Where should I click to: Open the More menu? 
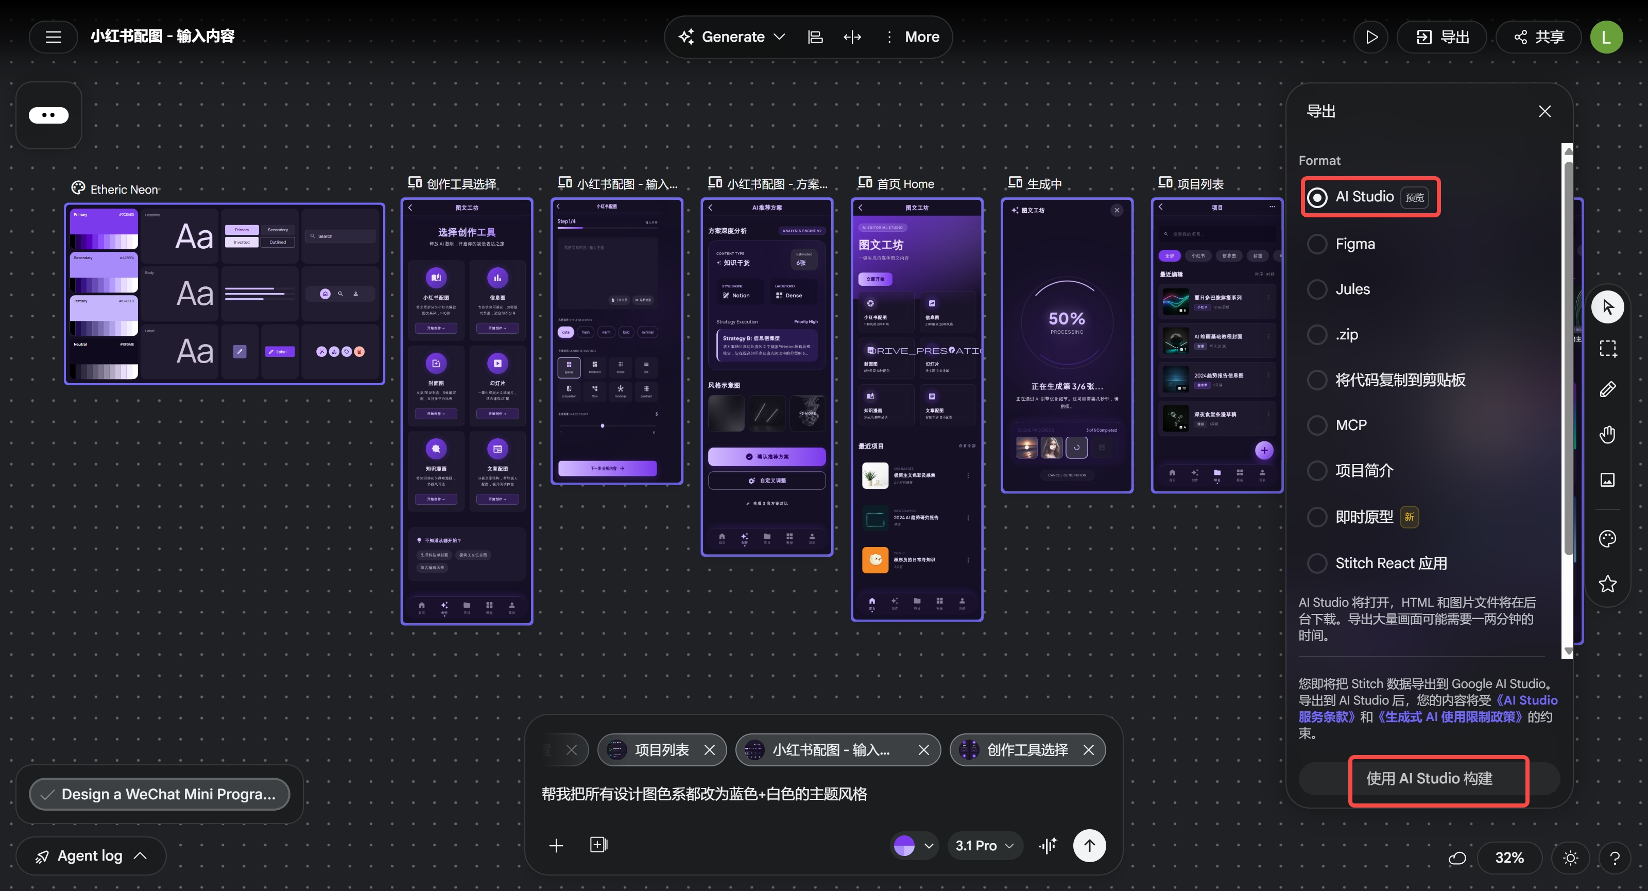tap(912, 37)
